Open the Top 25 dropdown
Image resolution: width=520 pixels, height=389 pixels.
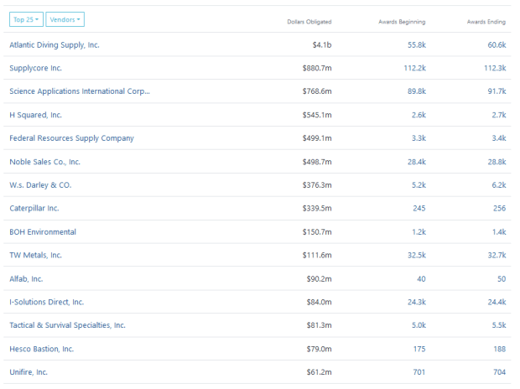coord(25,19)
